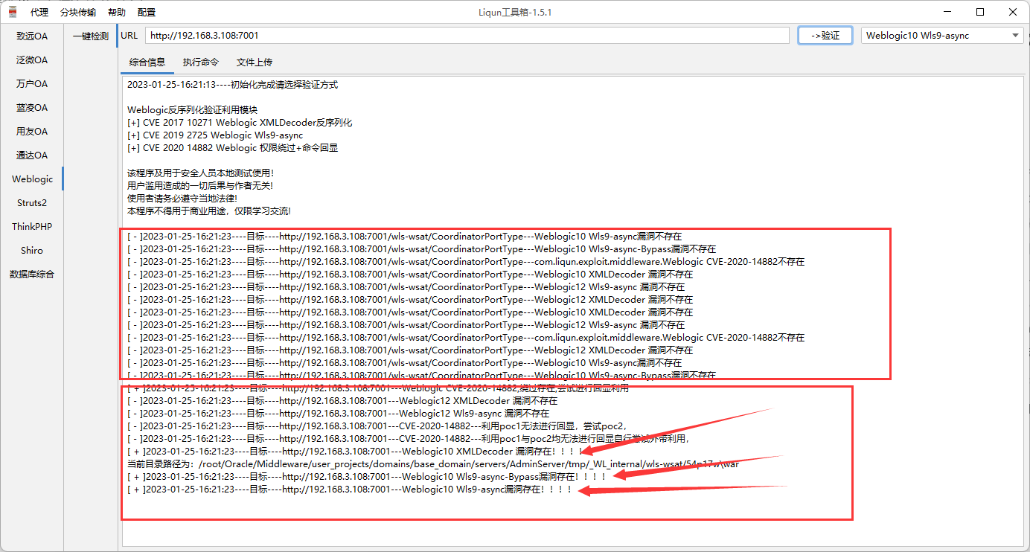Click the Wls9-async-Bypass漏洞存在 result line
The width and height of the screenshot is (1030, 552).
[x=368, y=477]
